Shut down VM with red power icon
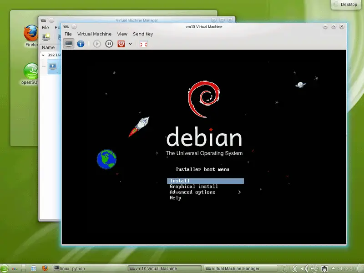The height and width of the screenshot is (273, 364). [x=121, y=44]
